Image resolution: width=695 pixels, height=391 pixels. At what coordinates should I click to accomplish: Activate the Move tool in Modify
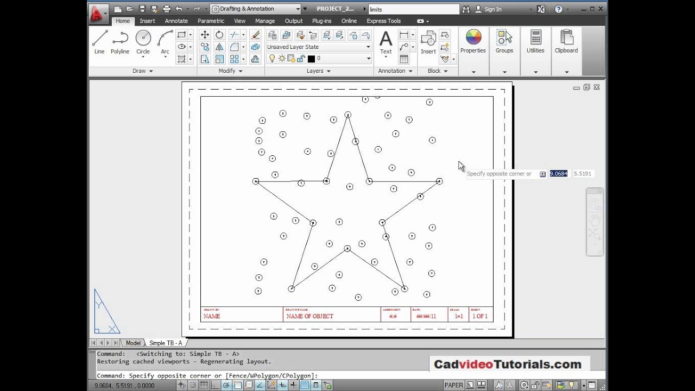point(205,35)
